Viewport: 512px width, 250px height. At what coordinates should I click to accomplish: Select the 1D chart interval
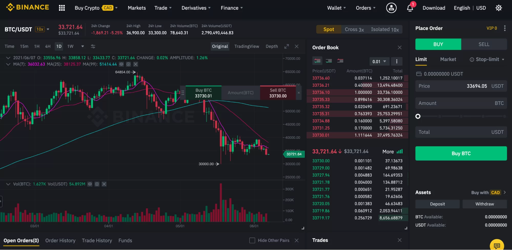coord(59,46)
